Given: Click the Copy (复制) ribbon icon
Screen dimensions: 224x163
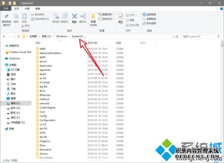Looking at the screenshot, I should [16, 17].
